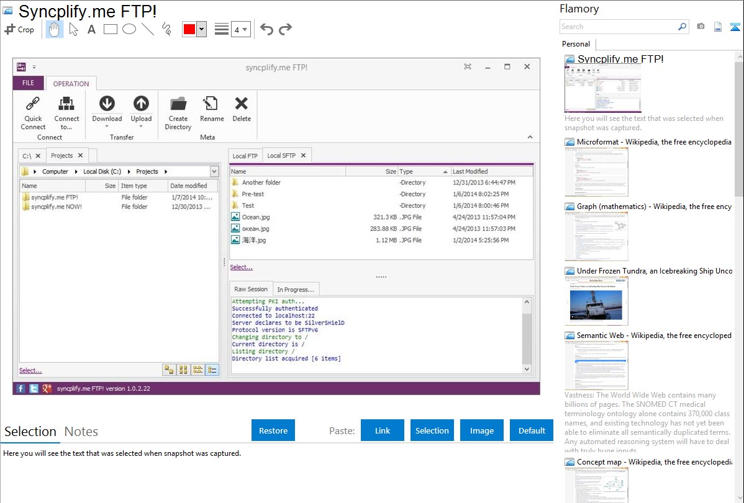Switch to the Notes tab
744x503 pixels.
[81, 432]
